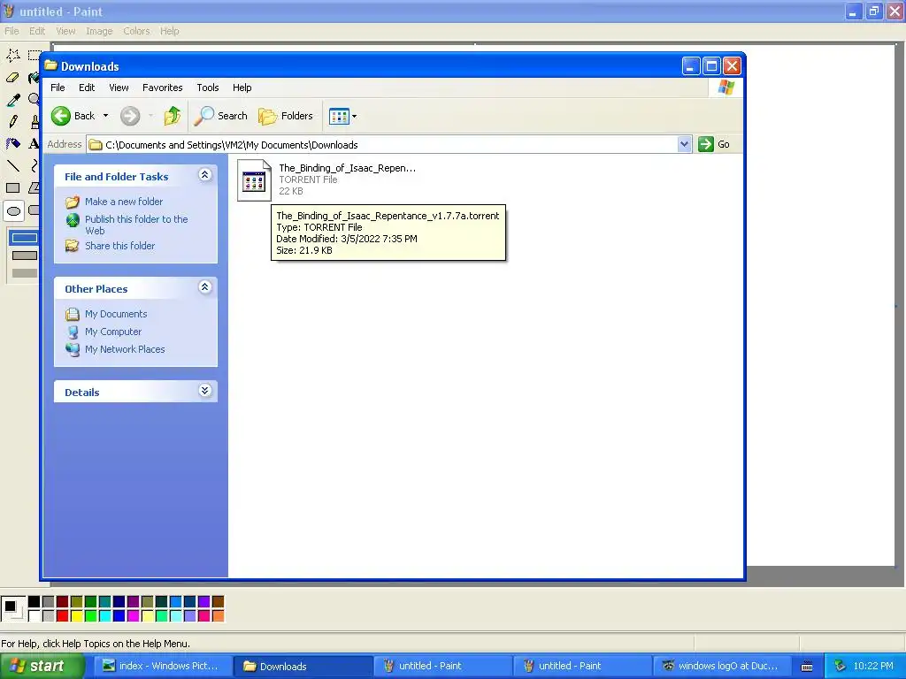Pick the Eraser tool in Paint
The image size is (906, 679).
click(x=12, y=78)
